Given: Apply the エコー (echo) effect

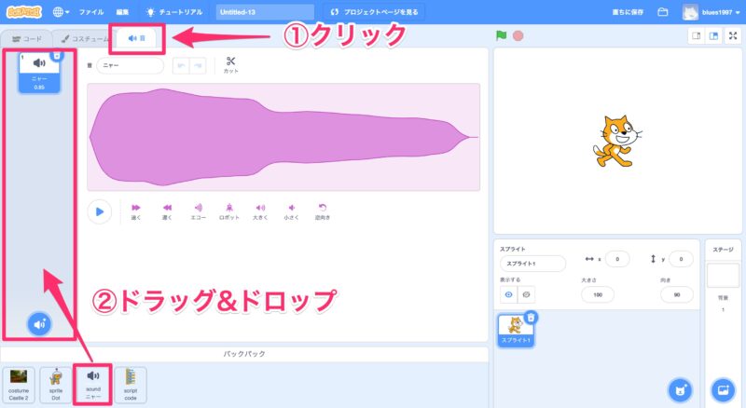Looking at the screenshot, I should point(198,211).
